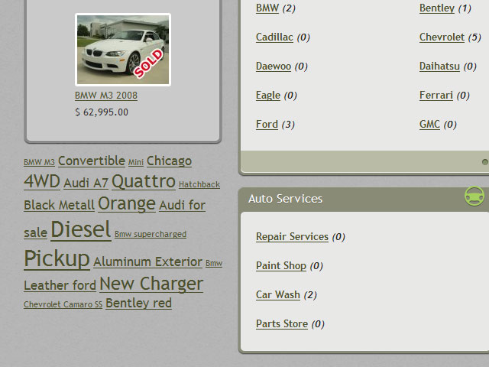Image resolution: width=489 pixels, height=367 pixels.
Task: Select the Mini tag
Action: (x=136, y=162)
